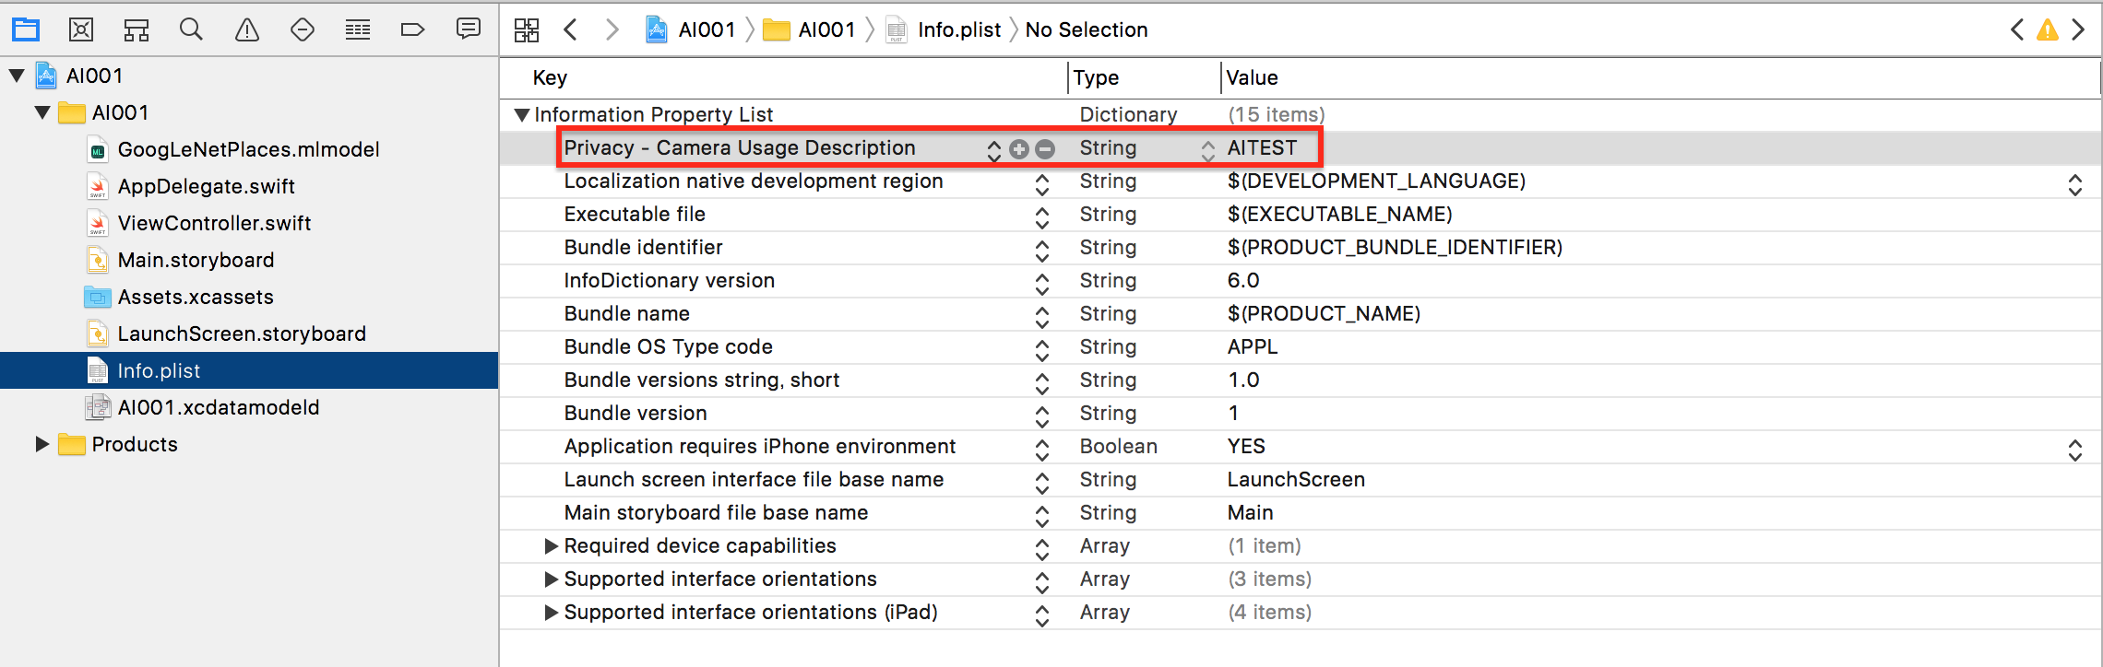
Task: Expand the Products folder
Action: coord(42,444)
